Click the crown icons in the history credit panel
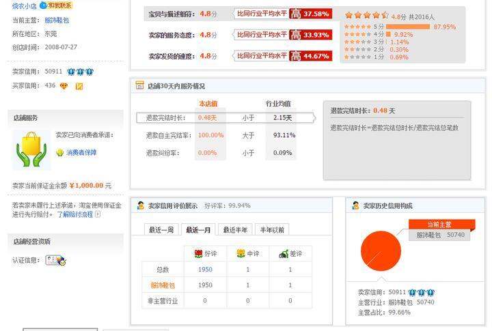The width and height of the screenshot is (492, 331). 422,293
